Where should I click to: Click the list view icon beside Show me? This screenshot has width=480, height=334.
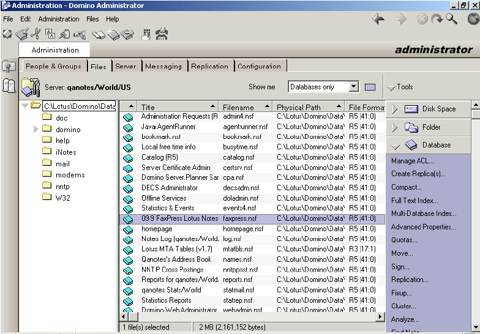[370, 87]
